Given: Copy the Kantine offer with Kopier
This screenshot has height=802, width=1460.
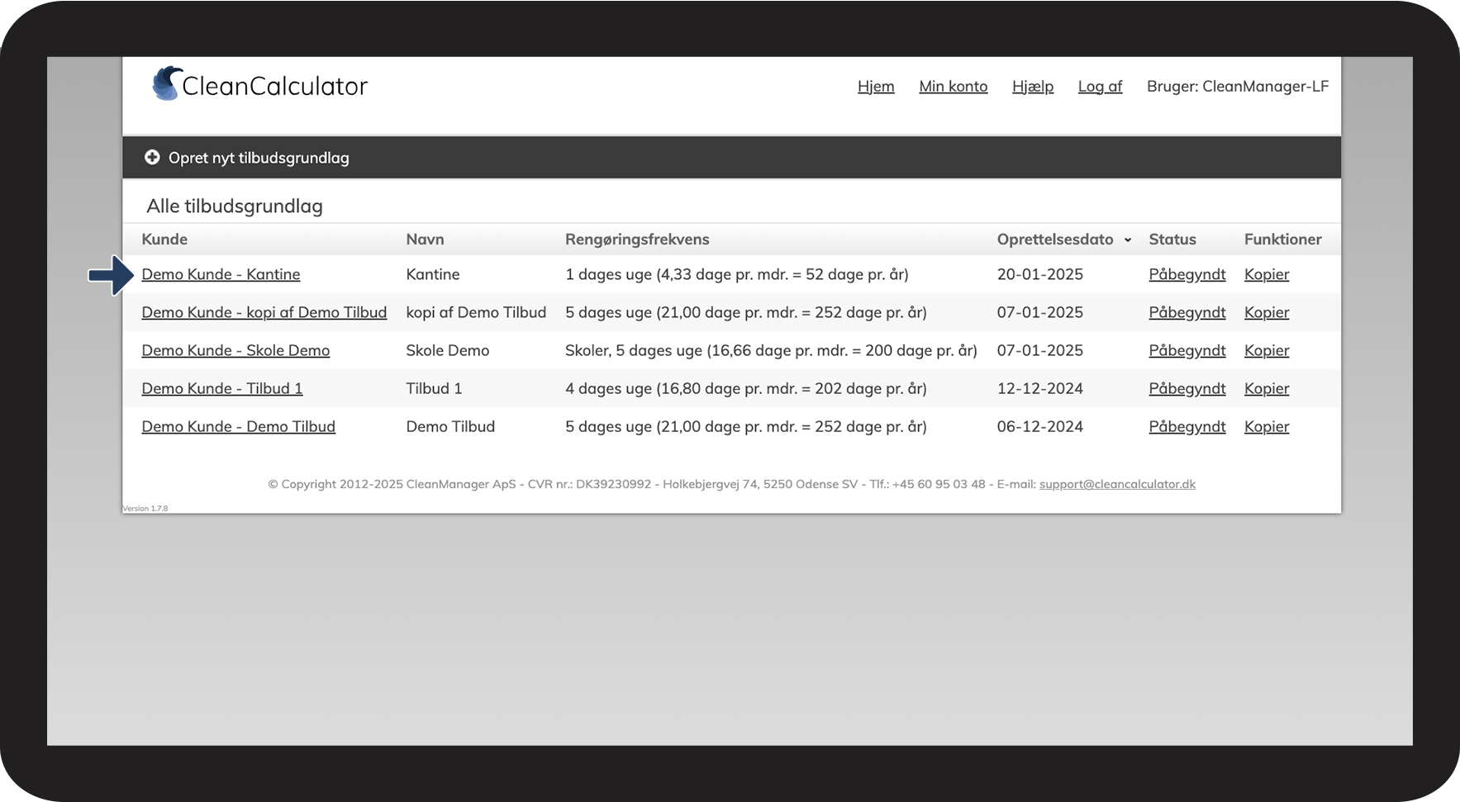Looking at the screenshot, I should (x=1267, y=274).
